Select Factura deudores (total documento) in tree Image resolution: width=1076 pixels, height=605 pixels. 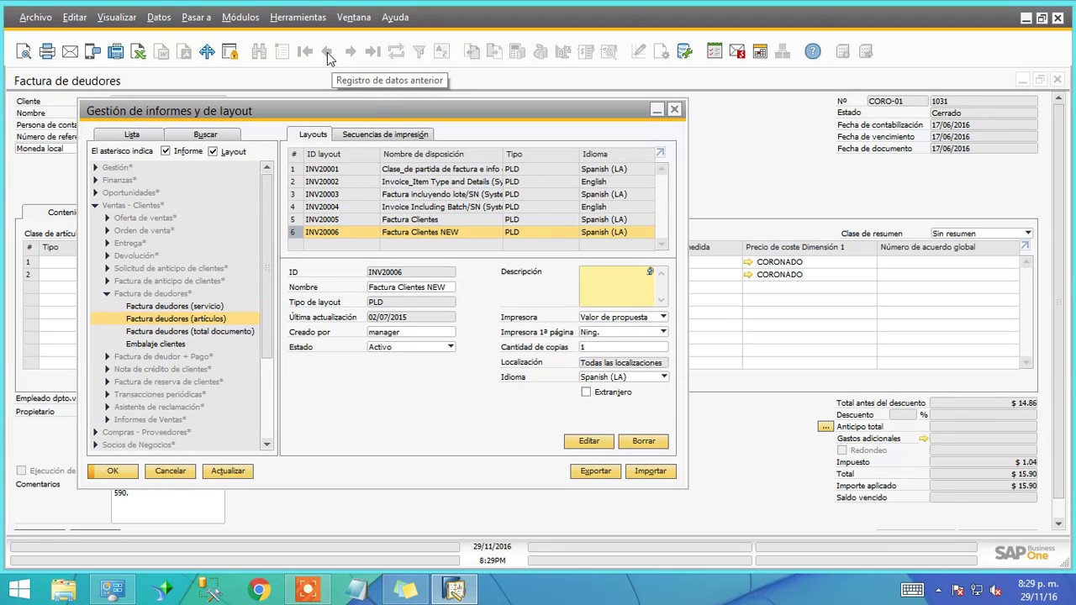tap(190, 331)
